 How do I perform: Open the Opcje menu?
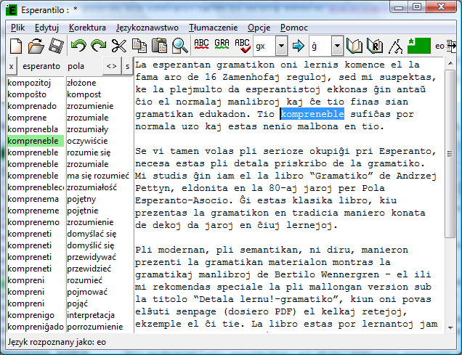pyautogui.click(x=259, y=28)
